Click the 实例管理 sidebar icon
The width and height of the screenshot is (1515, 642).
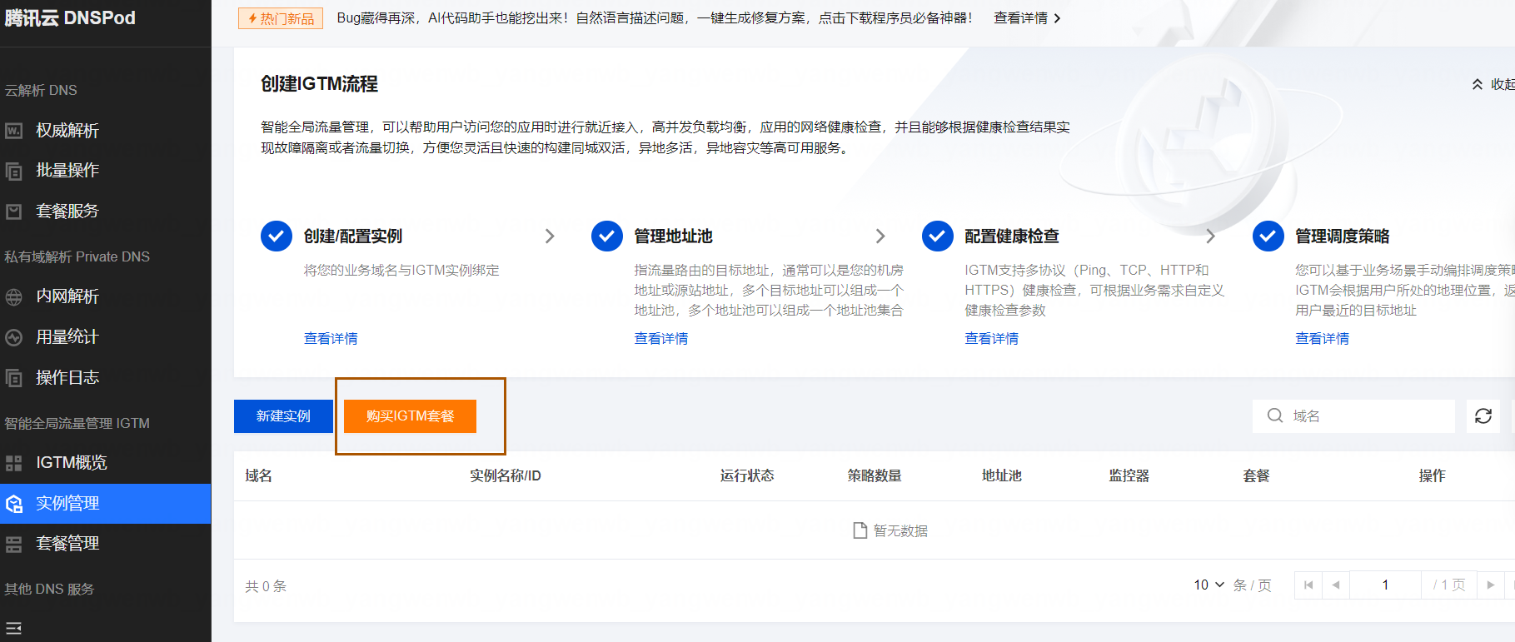14,504
